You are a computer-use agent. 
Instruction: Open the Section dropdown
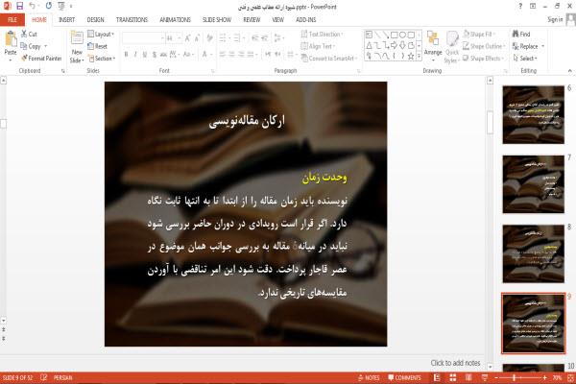[x=102, y=58]
